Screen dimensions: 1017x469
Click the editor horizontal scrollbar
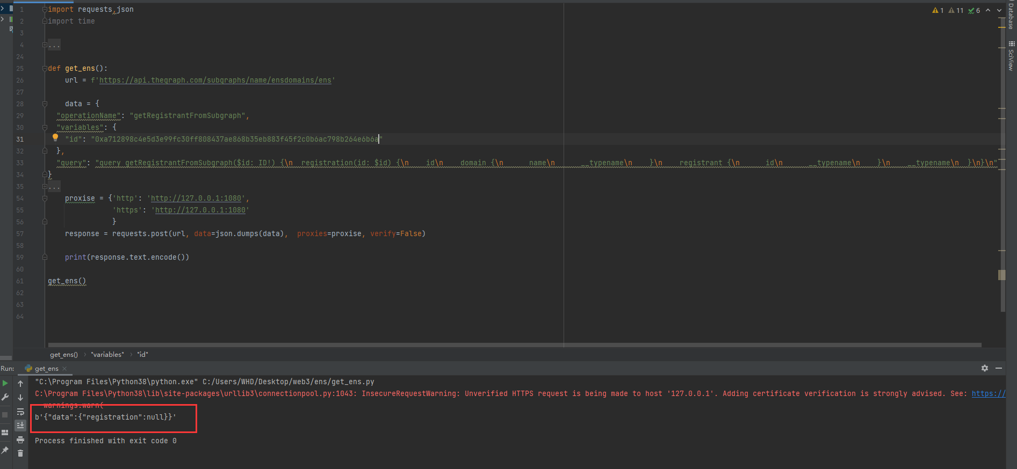(515, 345)
